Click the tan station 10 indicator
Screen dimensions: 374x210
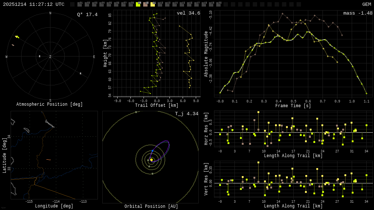(x=145, y=4)
